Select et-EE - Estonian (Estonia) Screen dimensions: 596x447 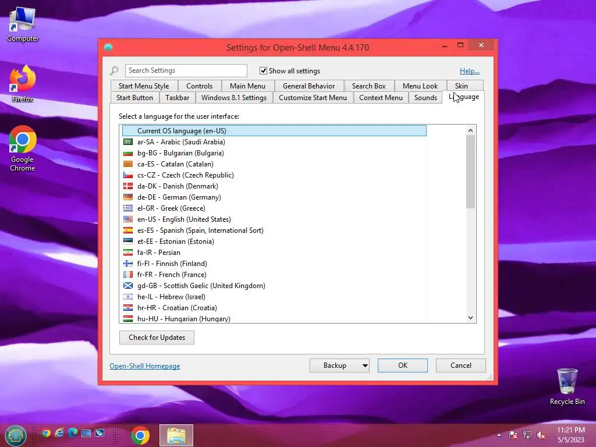point(274,242)
